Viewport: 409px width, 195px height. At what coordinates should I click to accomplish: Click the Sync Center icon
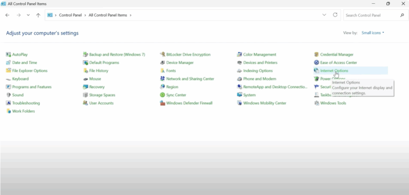163,95
